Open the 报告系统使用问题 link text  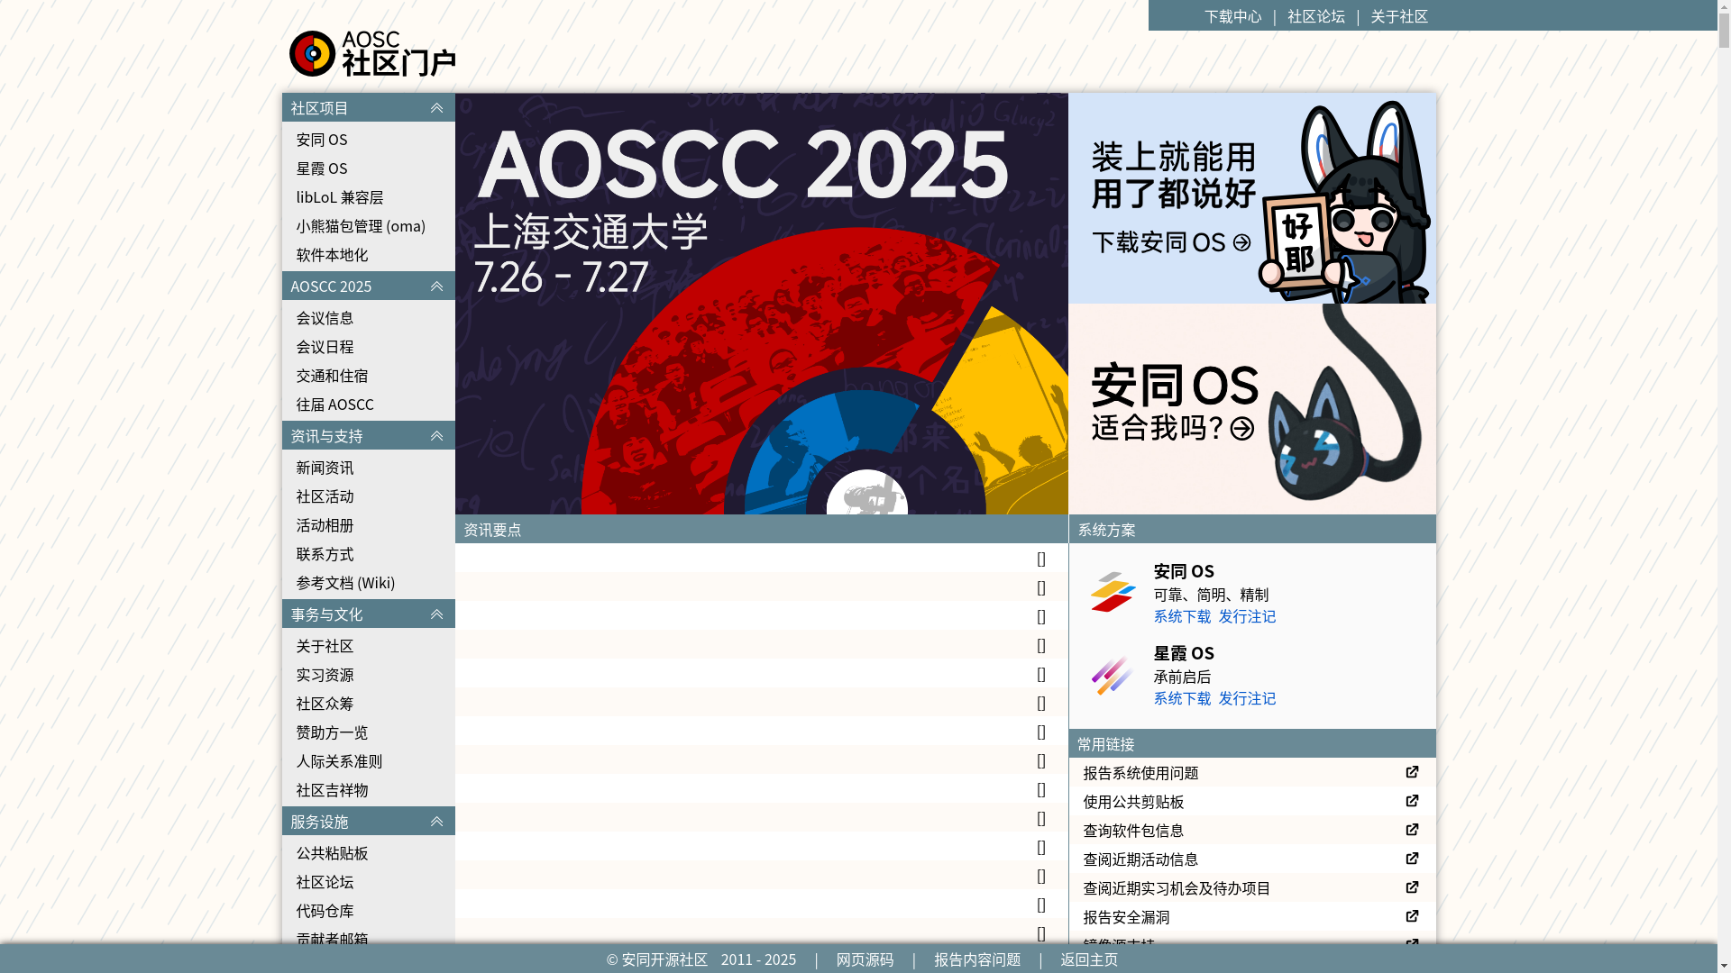[1140, 773]
